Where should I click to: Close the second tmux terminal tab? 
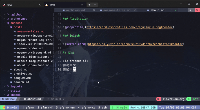(82, 5)
